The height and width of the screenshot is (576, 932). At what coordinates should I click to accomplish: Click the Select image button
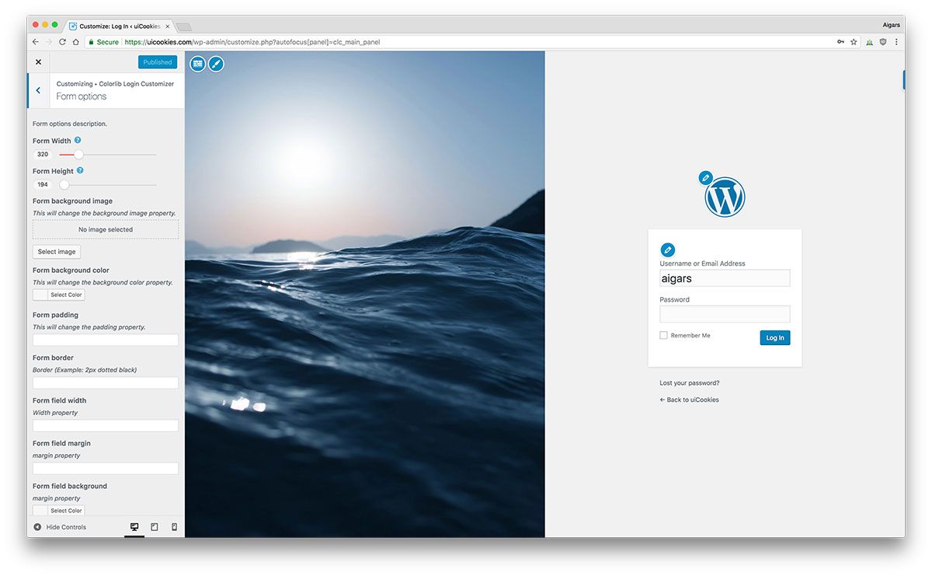tap(57, 252)
